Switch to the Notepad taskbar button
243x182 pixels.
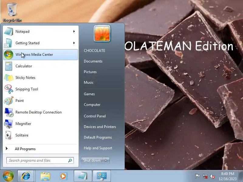(83, 176)
